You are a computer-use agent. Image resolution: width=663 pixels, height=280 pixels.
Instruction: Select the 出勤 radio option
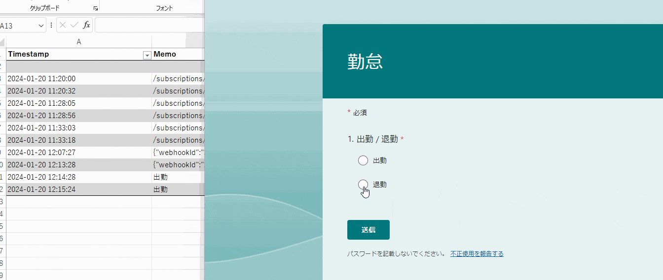point(363,160)
